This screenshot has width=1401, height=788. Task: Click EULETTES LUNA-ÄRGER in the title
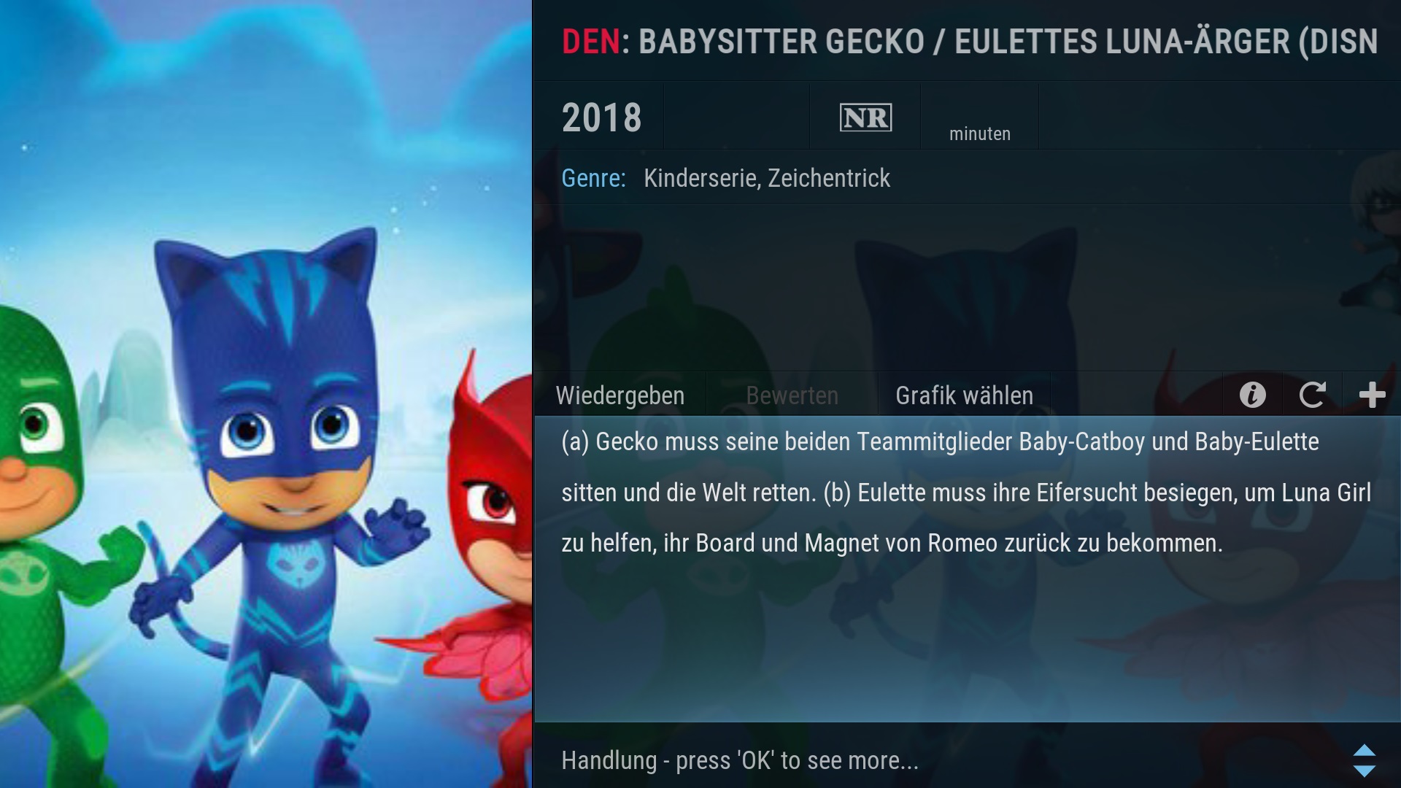point(1122,42)
